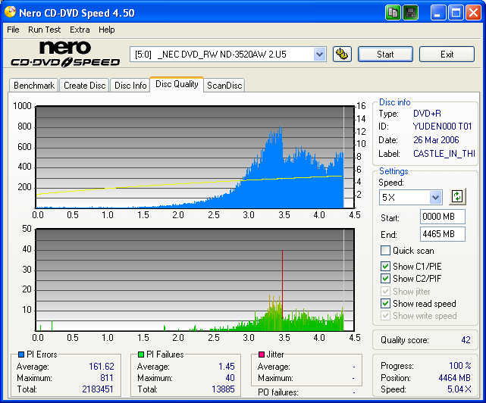
Task: Expand the 5X speed dropdown
Action: pyautogui.click(x=435, y=197)
